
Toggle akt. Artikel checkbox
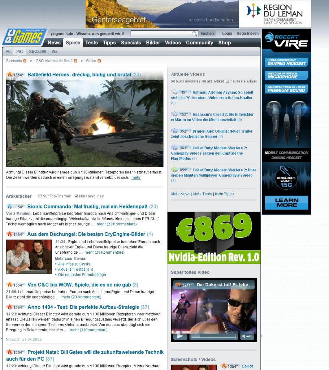204,81
